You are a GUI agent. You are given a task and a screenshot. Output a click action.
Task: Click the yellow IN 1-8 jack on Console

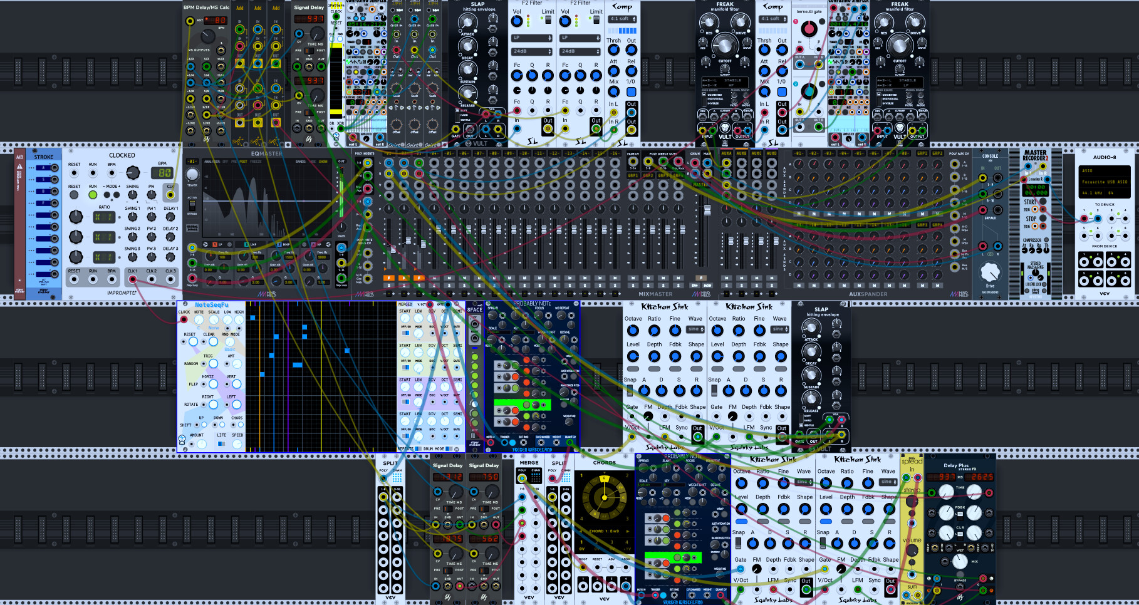[984, 177]
